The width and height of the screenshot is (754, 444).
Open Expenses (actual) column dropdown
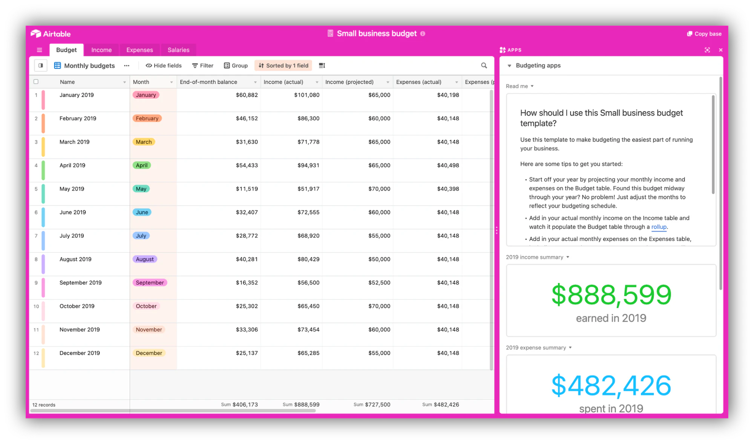pos(457,82)
